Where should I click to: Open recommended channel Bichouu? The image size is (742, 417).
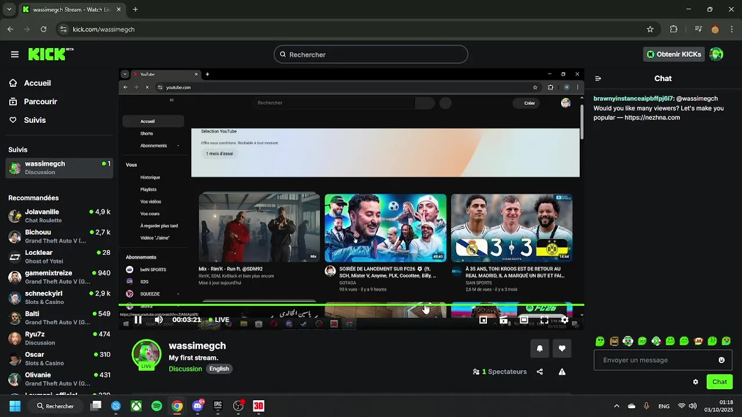(x=59, y=236)
